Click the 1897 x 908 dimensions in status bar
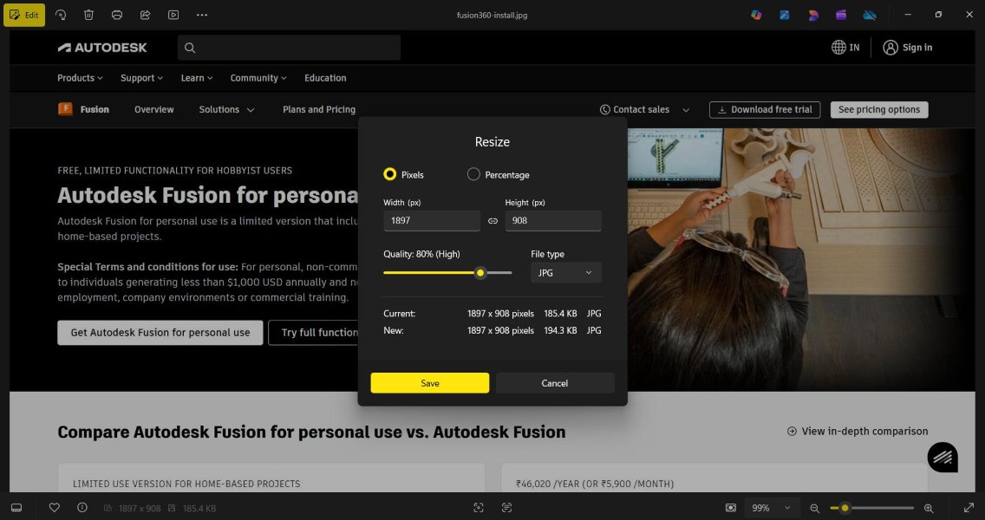985x520 pixels. 140,508
